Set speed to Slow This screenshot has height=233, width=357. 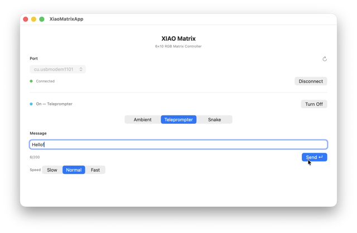coord(52,170)
